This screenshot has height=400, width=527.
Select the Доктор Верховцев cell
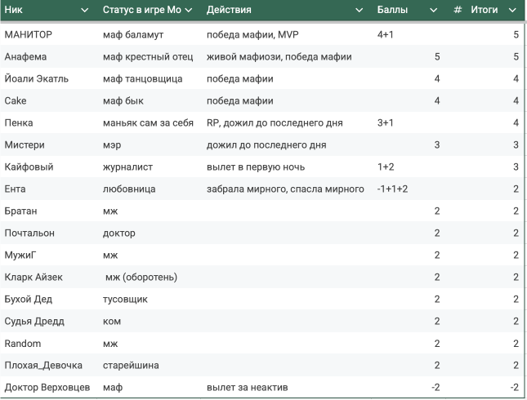point(47,388)
